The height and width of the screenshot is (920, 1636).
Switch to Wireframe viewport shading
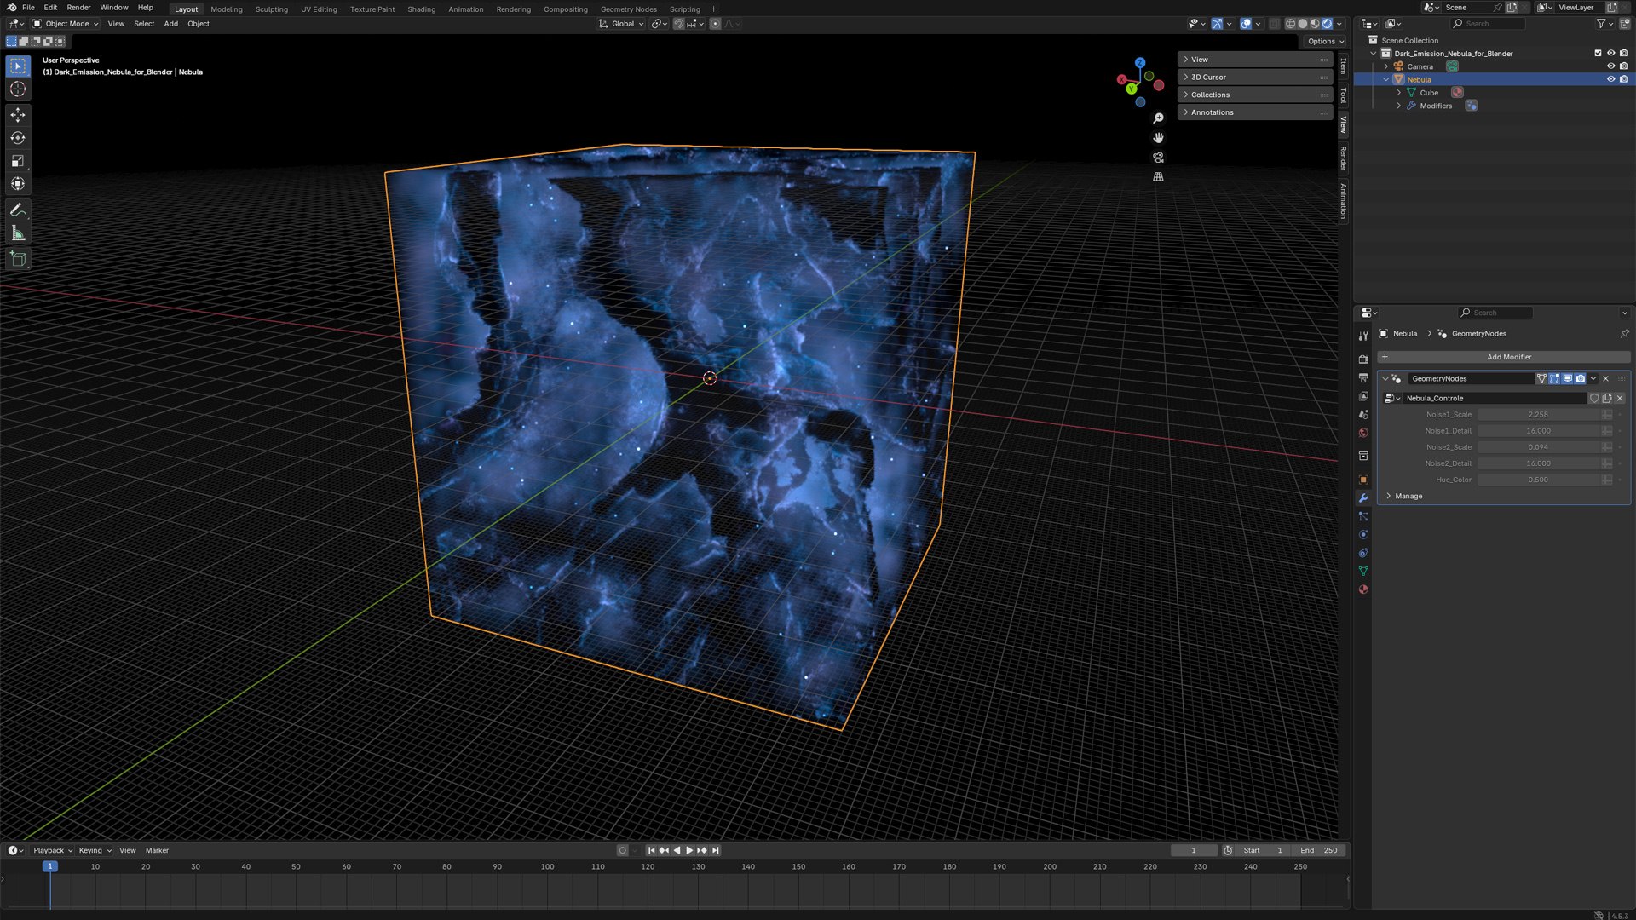pos(1290,24)
